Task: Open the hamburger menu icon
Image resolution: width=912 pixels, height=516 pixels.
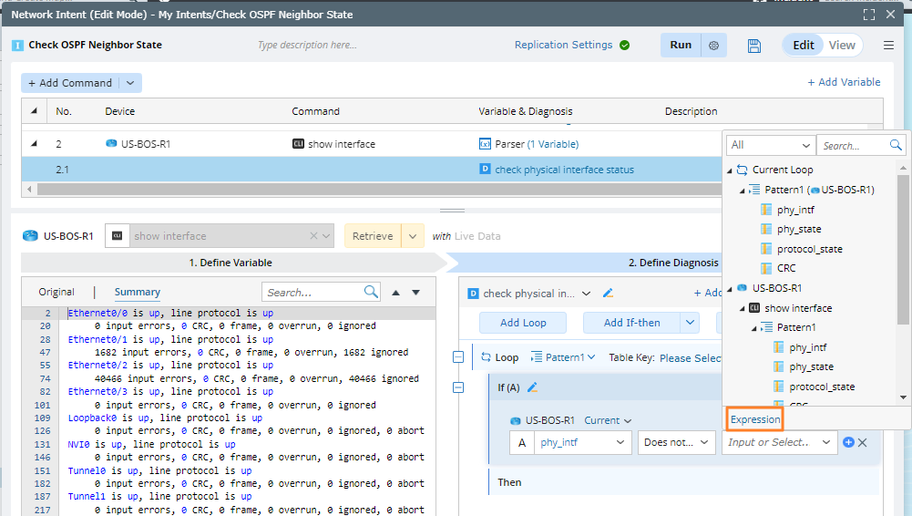Action: coord(888,46)
